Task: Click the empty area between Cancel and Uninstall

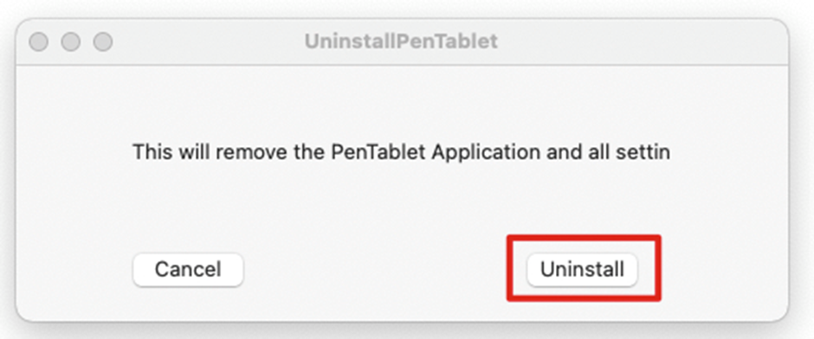Action: pyautogui.click(x=385, y=270)
